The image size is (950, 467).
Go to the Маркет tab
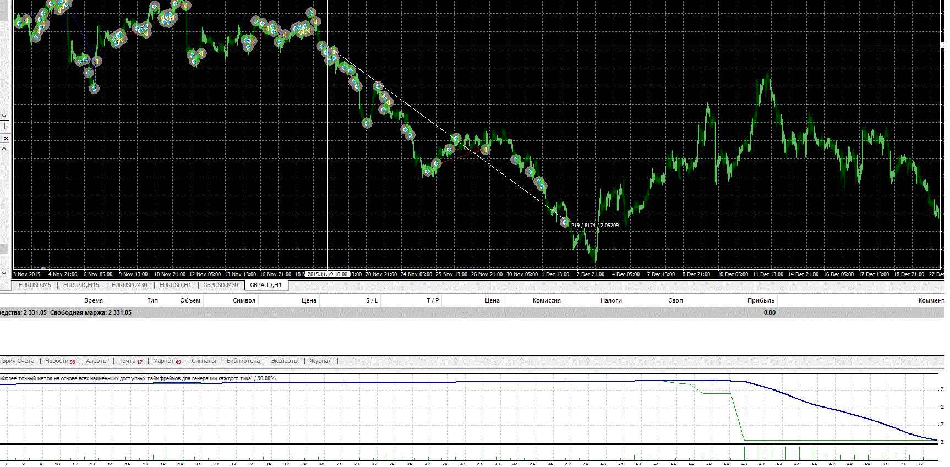click(x=167, y=361)
